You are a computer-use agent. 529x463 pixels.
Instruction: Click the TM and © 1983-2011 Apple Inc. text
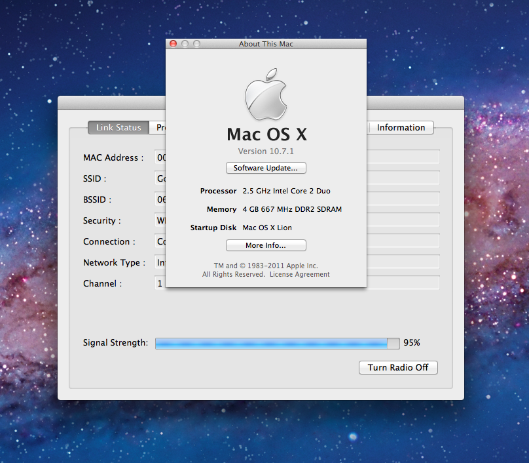pyautogui.click(x=266, y=266)
